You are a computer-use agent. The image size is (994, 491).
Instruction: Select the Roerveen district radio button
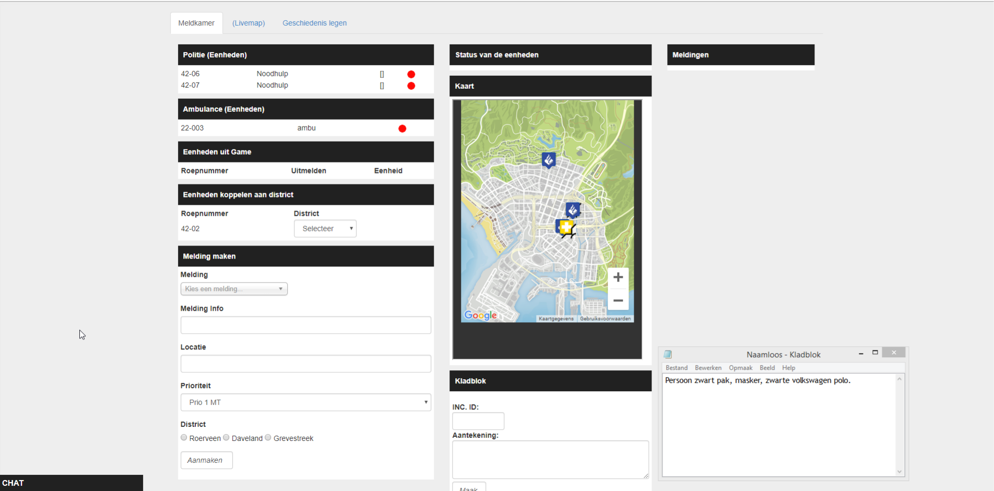(184, 438)
